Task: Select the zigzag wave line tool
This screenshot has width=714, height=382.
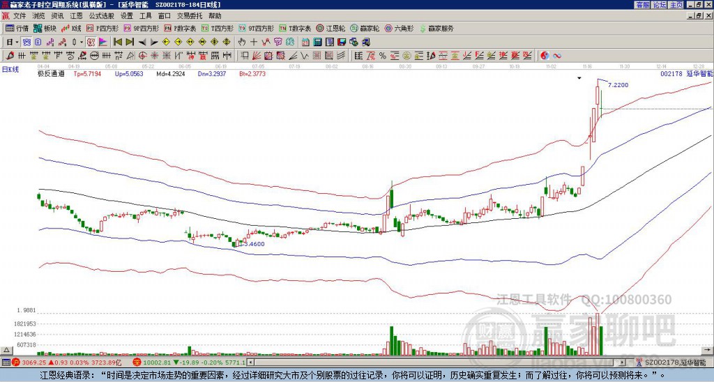Action: 304,56
